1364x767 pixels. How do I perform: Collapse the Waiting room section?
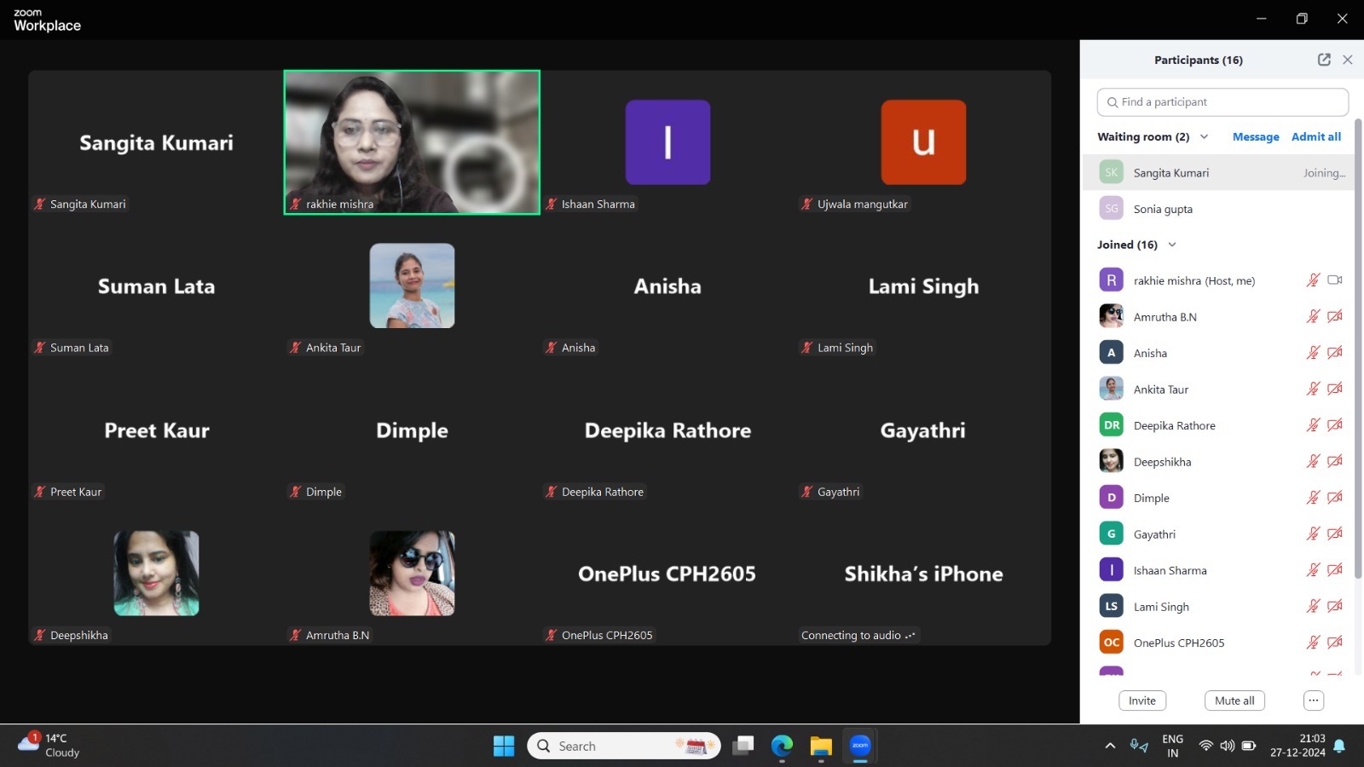coord(1204,137)
